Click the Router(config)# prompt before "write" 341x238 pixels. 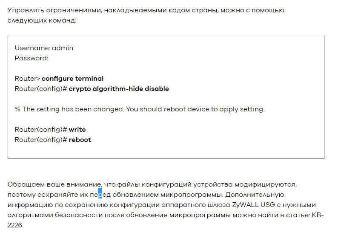point(41,130)
